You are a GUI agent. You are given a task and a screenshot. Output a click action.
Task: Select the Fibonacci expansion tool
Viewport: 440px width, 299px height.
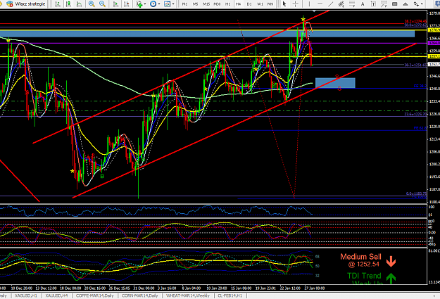384,4
